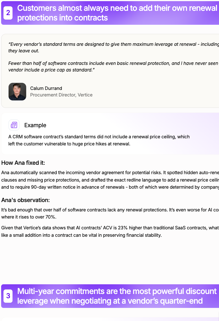Screen dimensions: 219x321
Task: Click the Multi-year commitments section heading
Action: coord(117,296)
